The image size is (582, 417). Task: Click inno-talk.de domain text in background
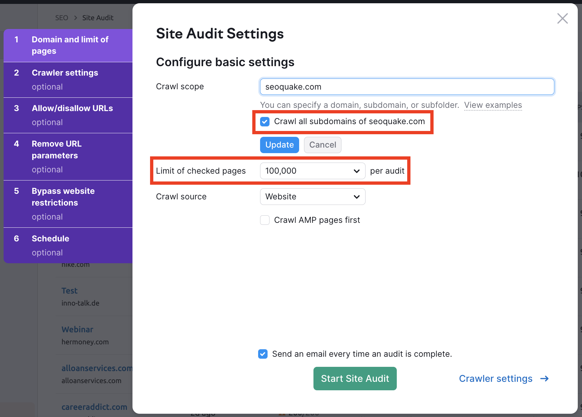(80, 303)
